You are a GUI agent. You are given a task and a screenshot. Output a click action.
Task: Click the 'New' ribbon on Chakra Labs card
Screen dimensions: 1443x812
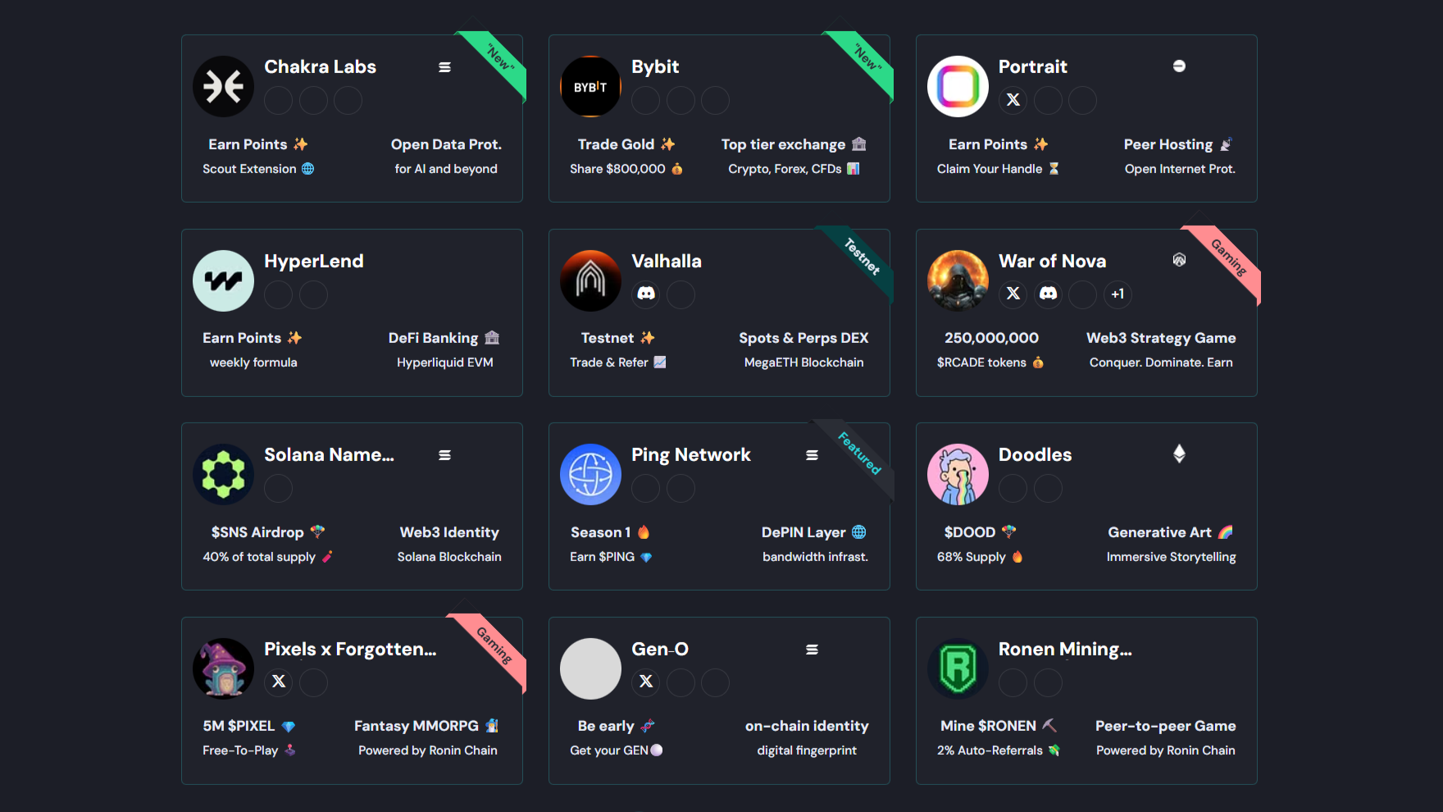click(x=497, y=61)
